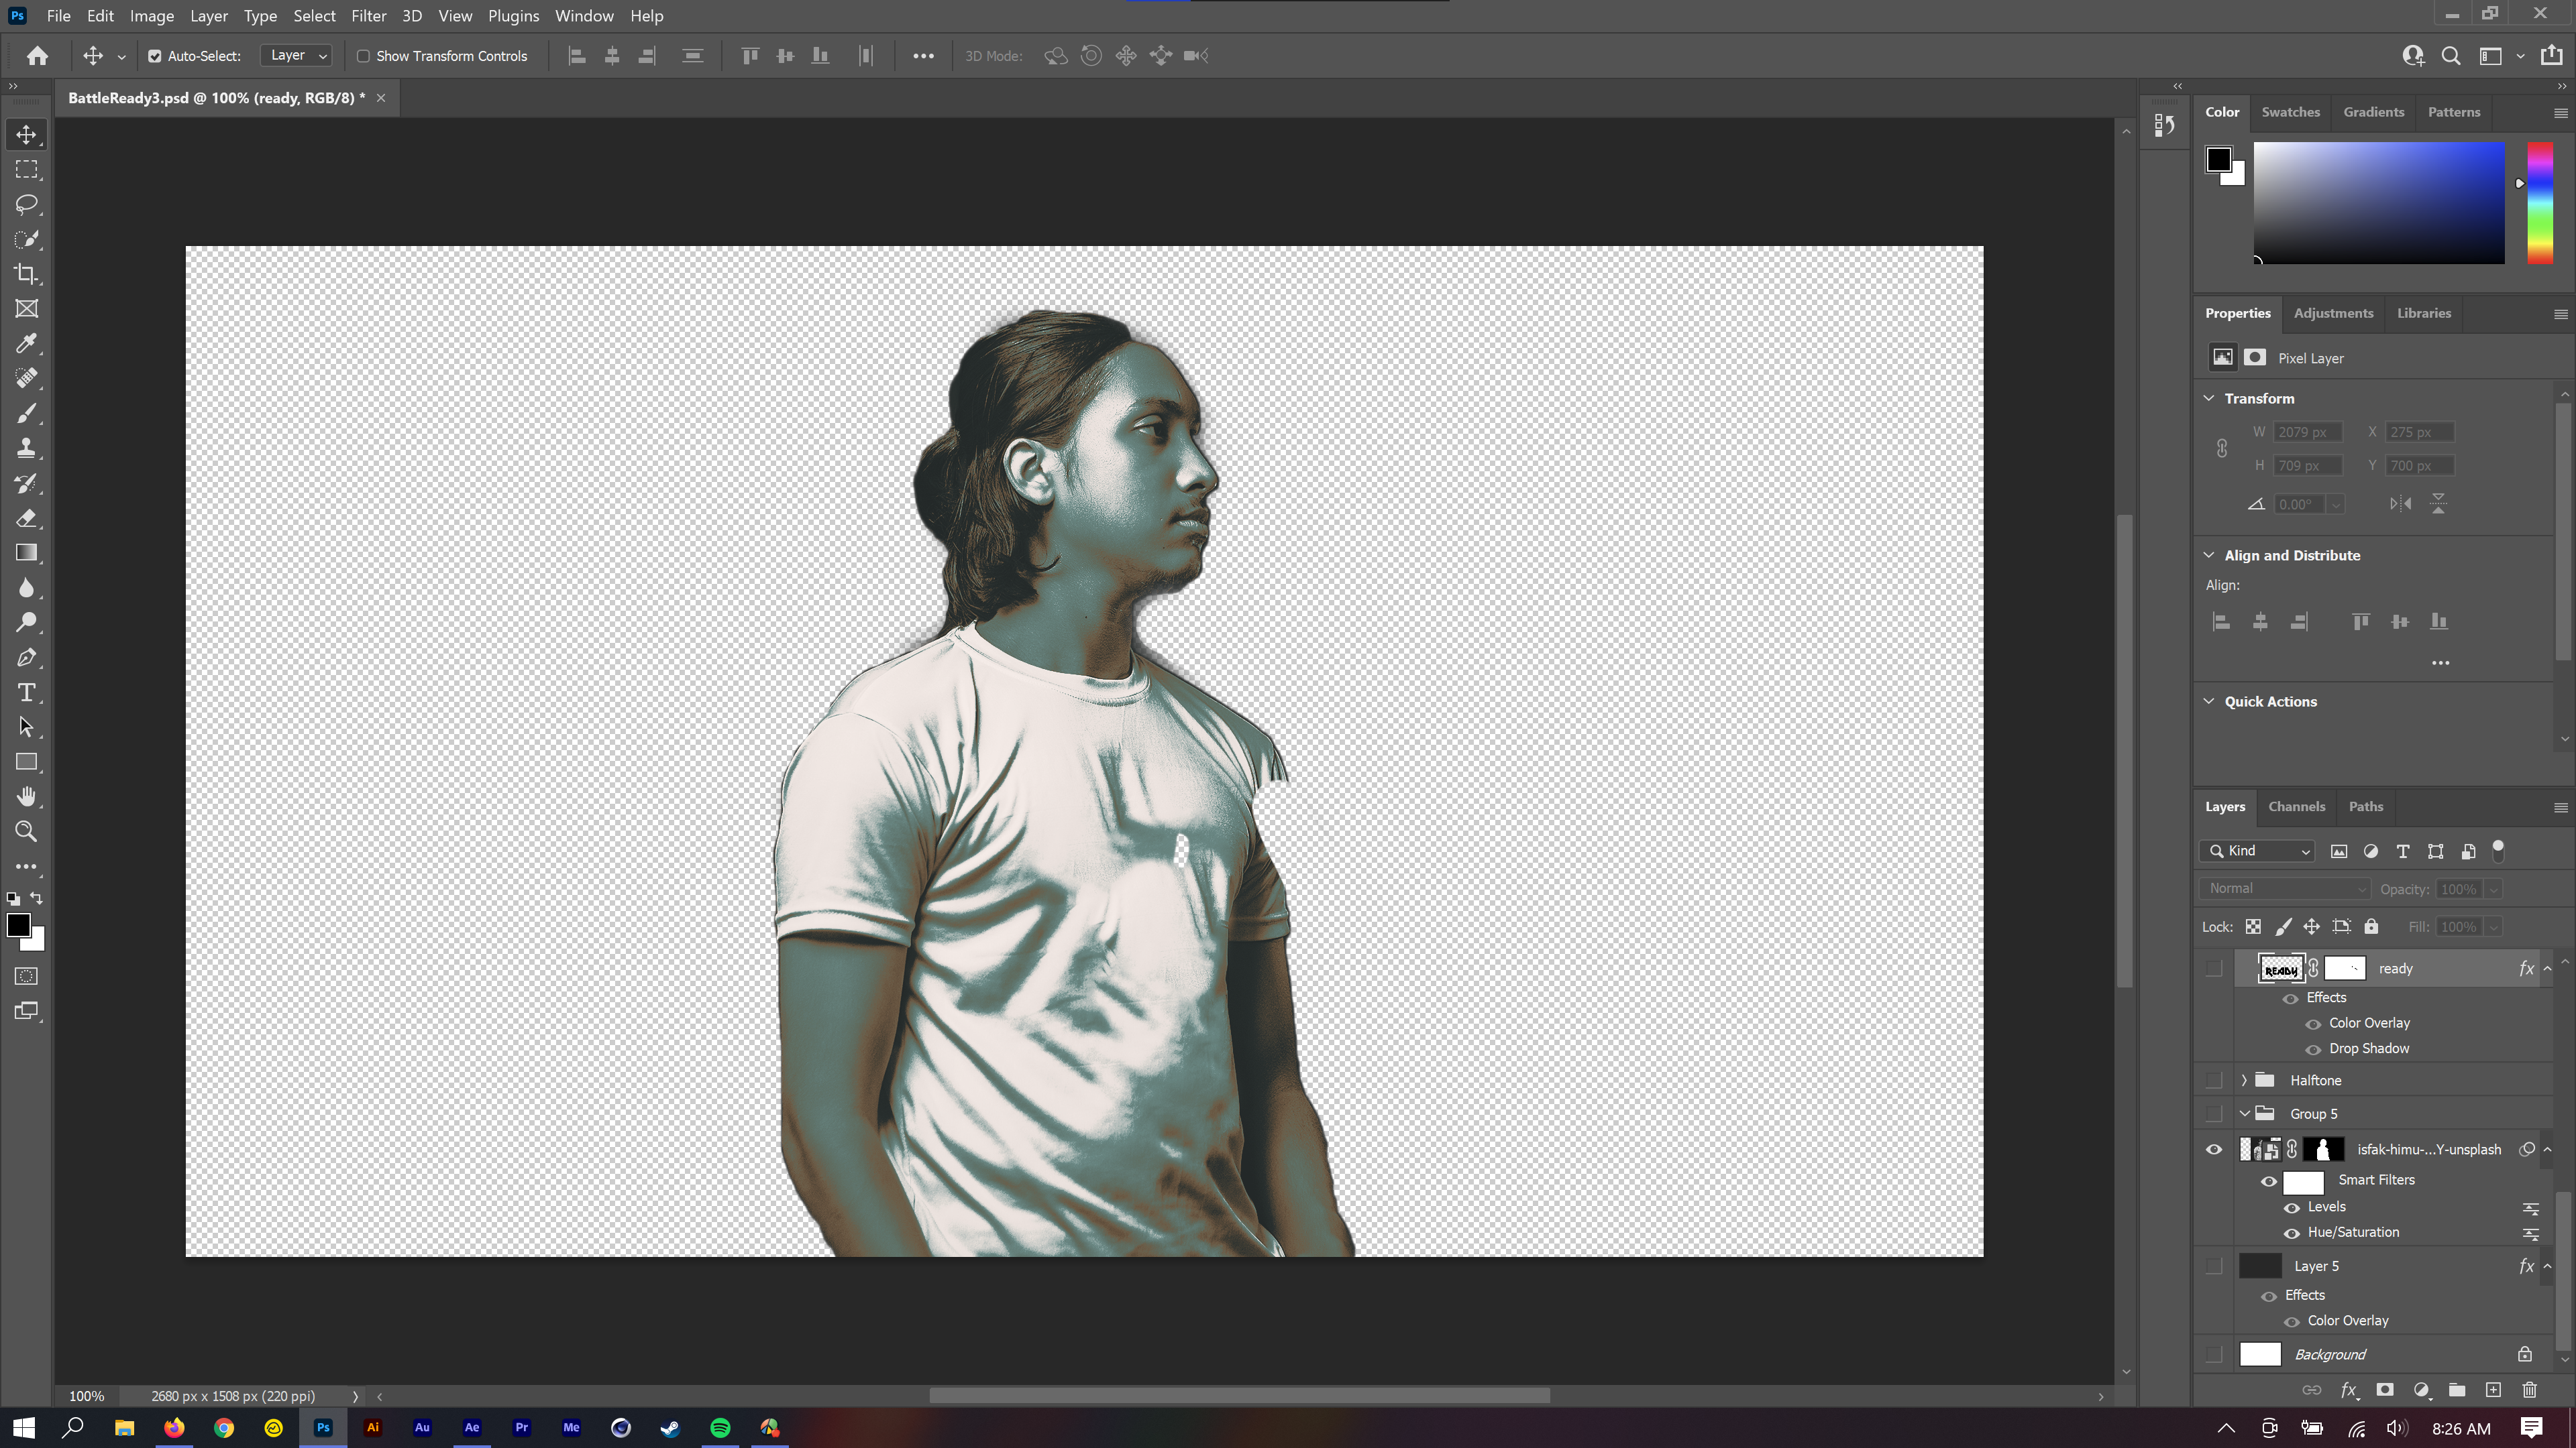Hide the isfak-himu-unsplash layer
Screen dimensions: 2576x1448
(2214, 1149)
